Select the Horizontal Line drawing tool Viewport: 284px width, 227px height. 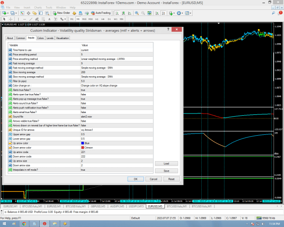tap(25, 19)
